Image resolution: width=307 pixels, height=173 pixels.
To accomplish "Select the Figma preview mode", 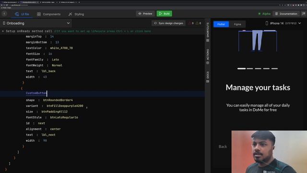I will 237,24.
